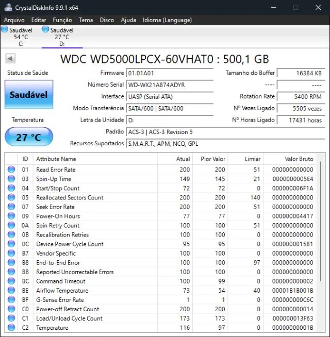Click status orb for Vendor Specific
The image size is (330, 337).
point(11,253)
